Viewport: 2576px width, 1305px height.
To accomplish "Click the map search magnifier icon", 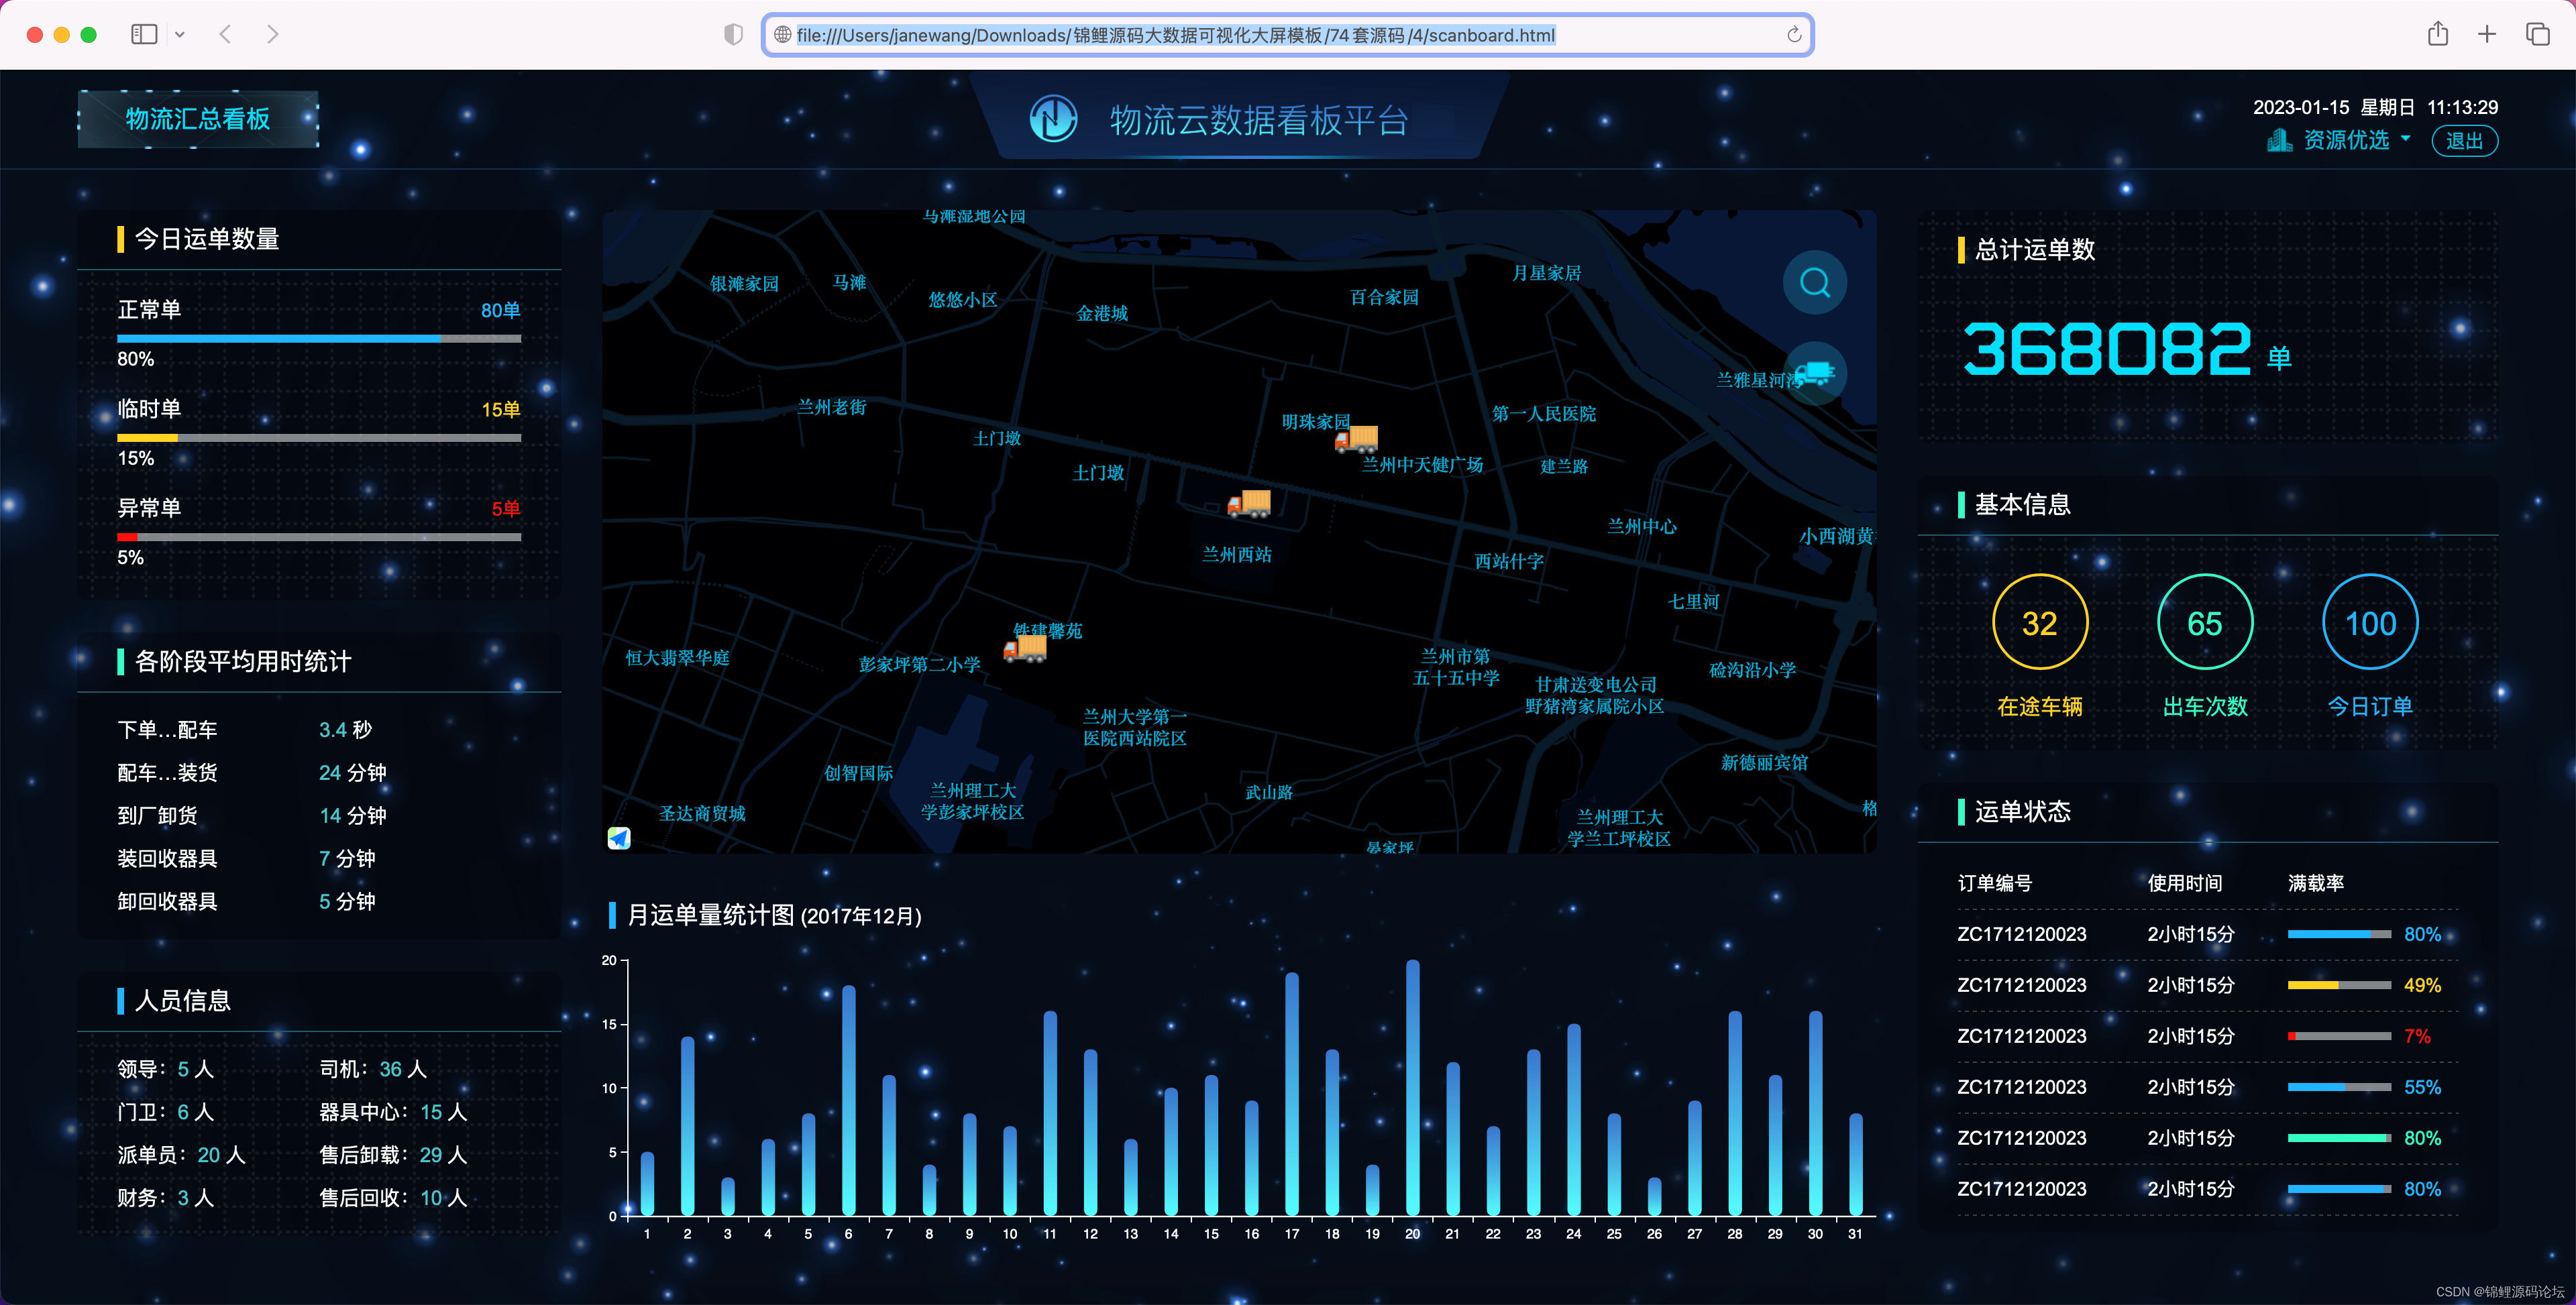I will click(1814, 283).
